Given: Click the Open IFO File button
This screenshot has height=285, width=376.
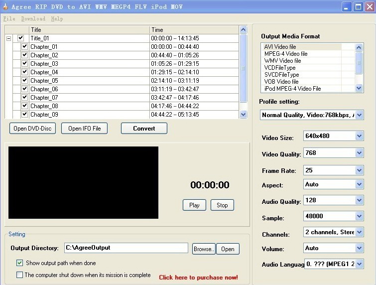Looking at the screenshot, I should click(84, 129).
